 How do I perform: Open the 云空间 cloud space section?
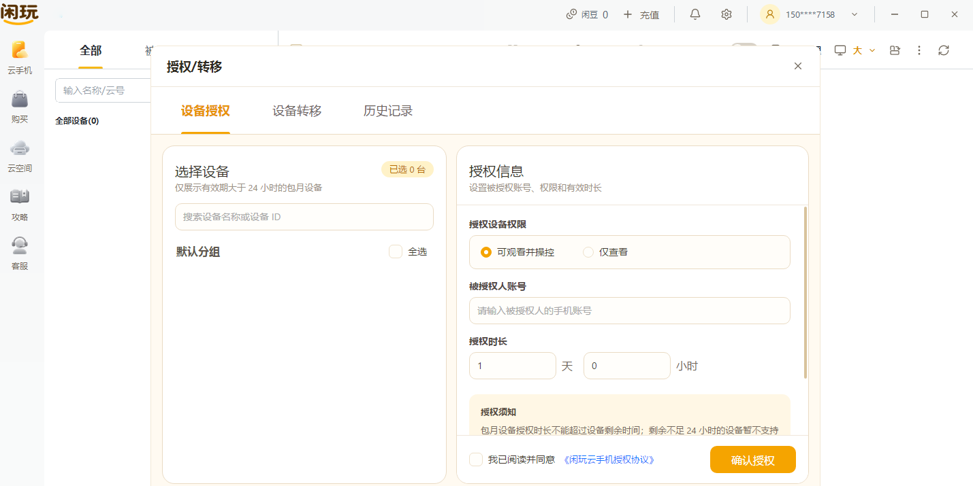tap(20, 156)
